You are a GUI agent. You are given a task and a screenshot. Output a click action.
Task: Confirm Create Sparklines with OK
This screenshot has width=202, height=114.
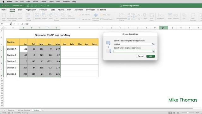(x=151, y=56)
